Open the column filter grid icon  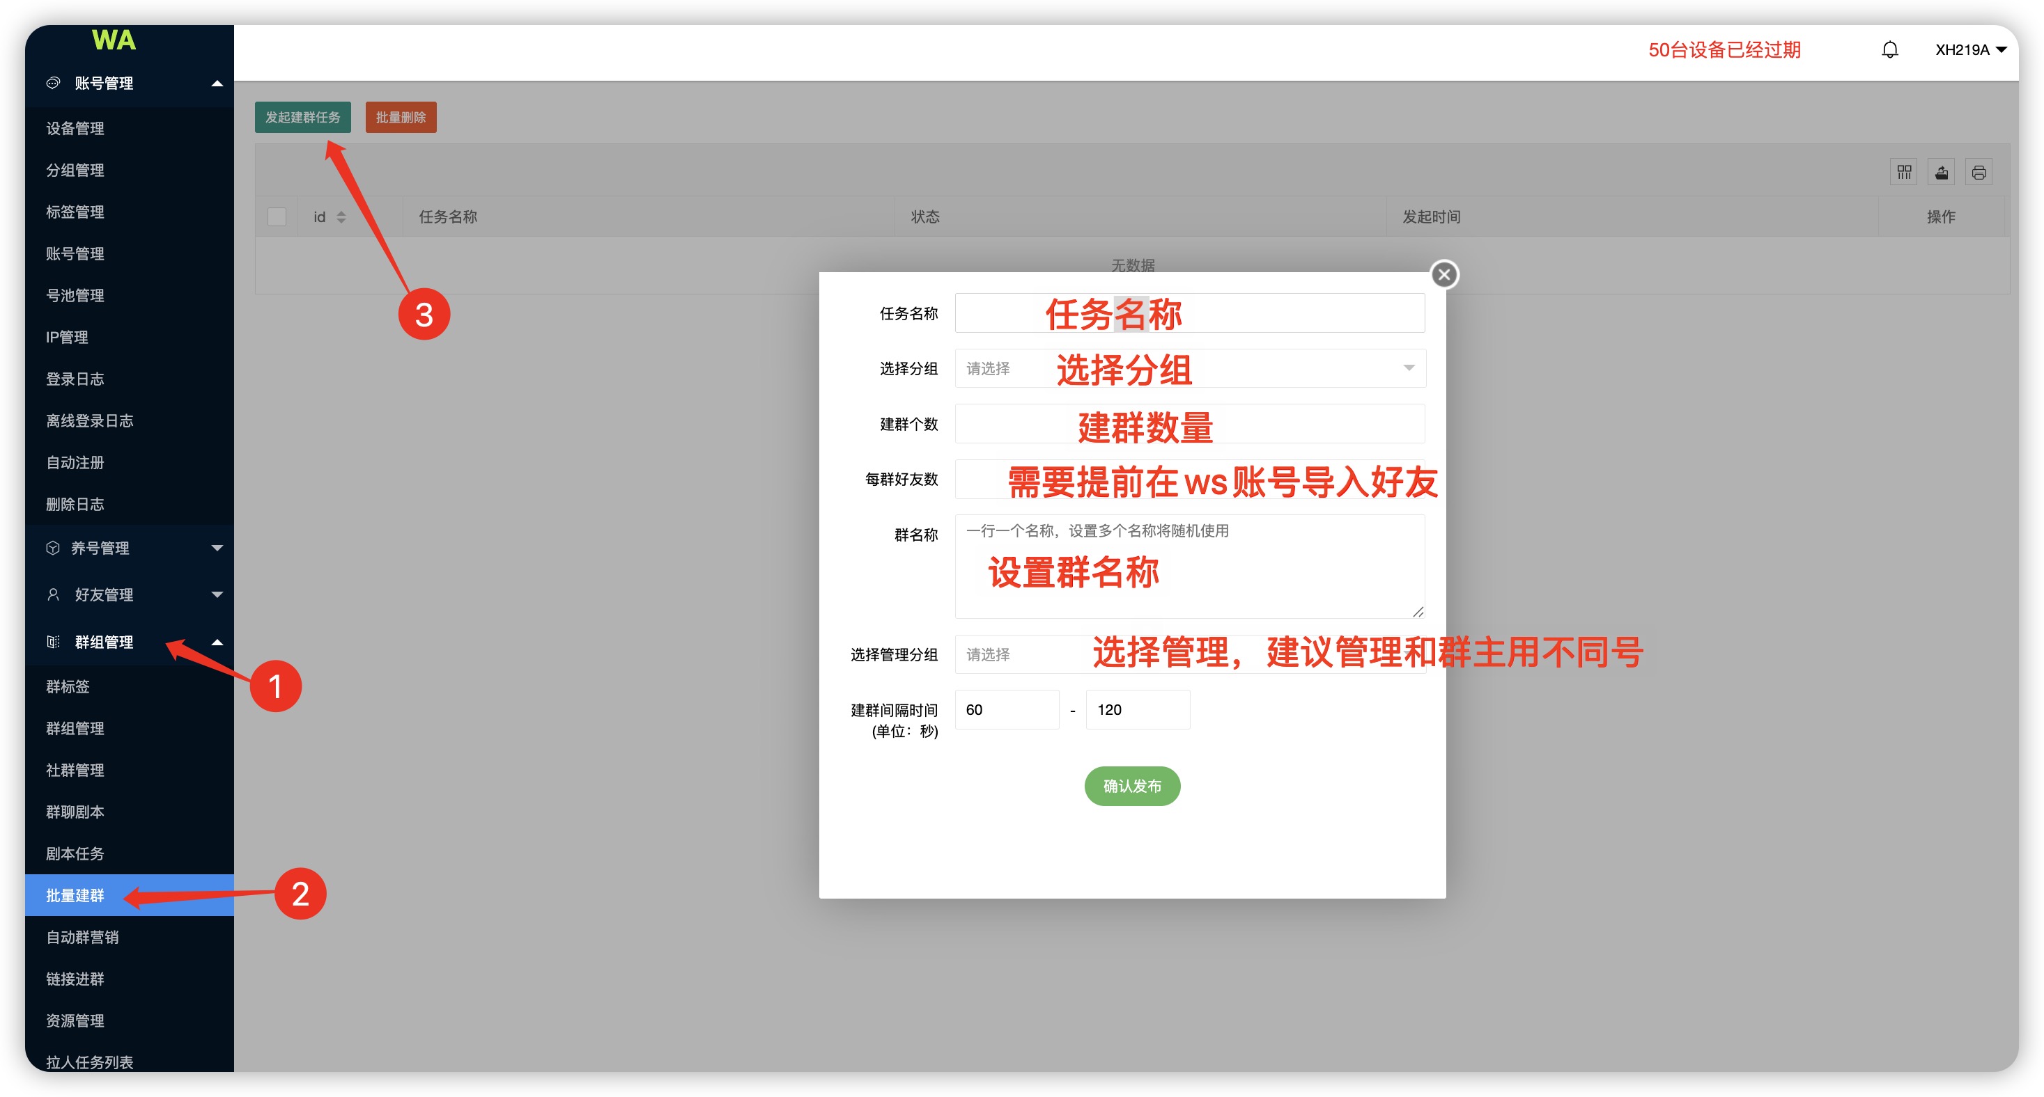coord(1903,172)
